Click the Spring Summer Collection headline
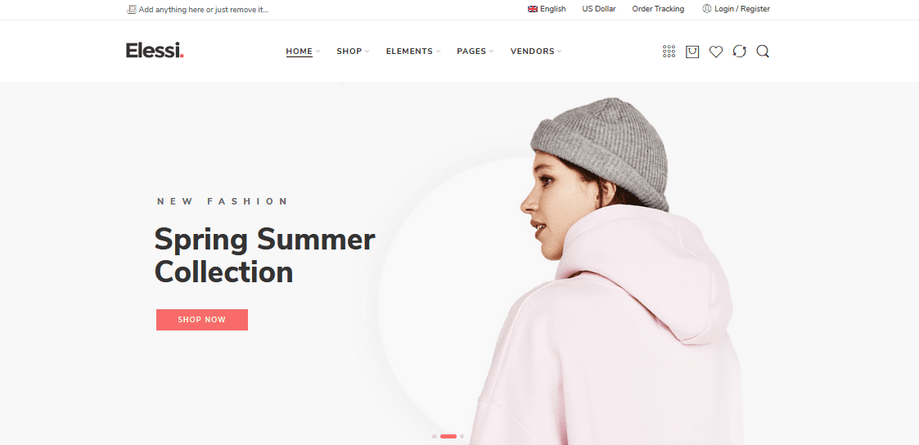Viewport: 919px width, 445px height. (264, 255)
